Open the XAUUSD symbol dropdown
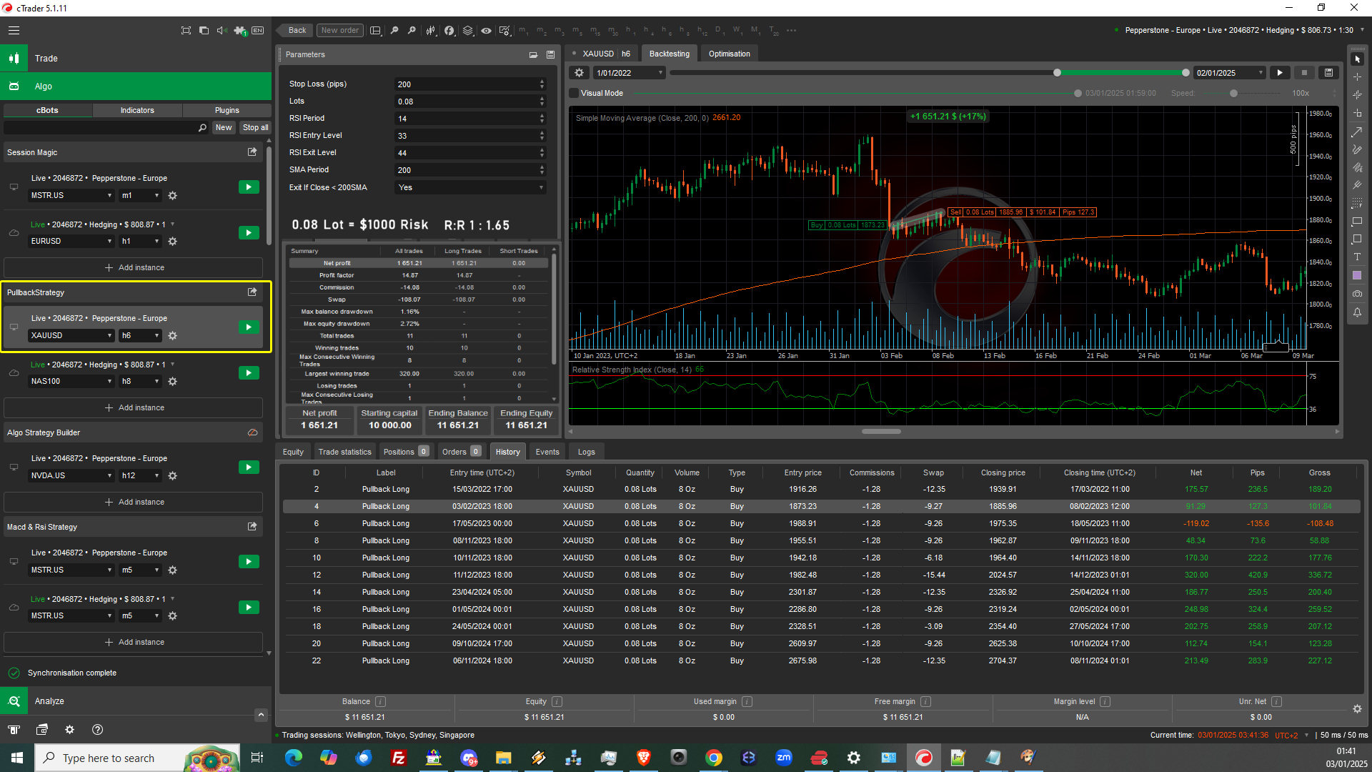 [x=71, y=335]
